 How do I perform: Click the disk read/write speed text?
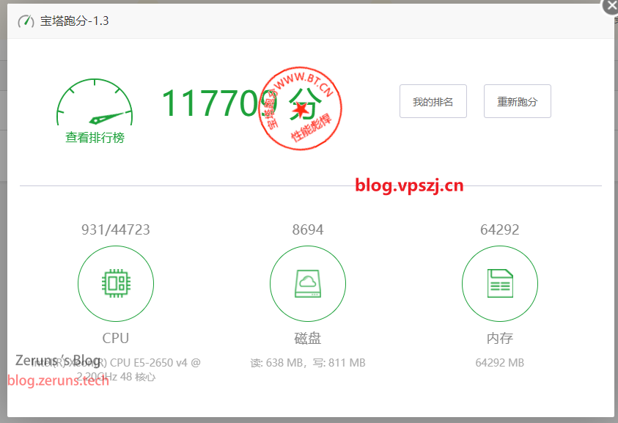tap(308, 362)
